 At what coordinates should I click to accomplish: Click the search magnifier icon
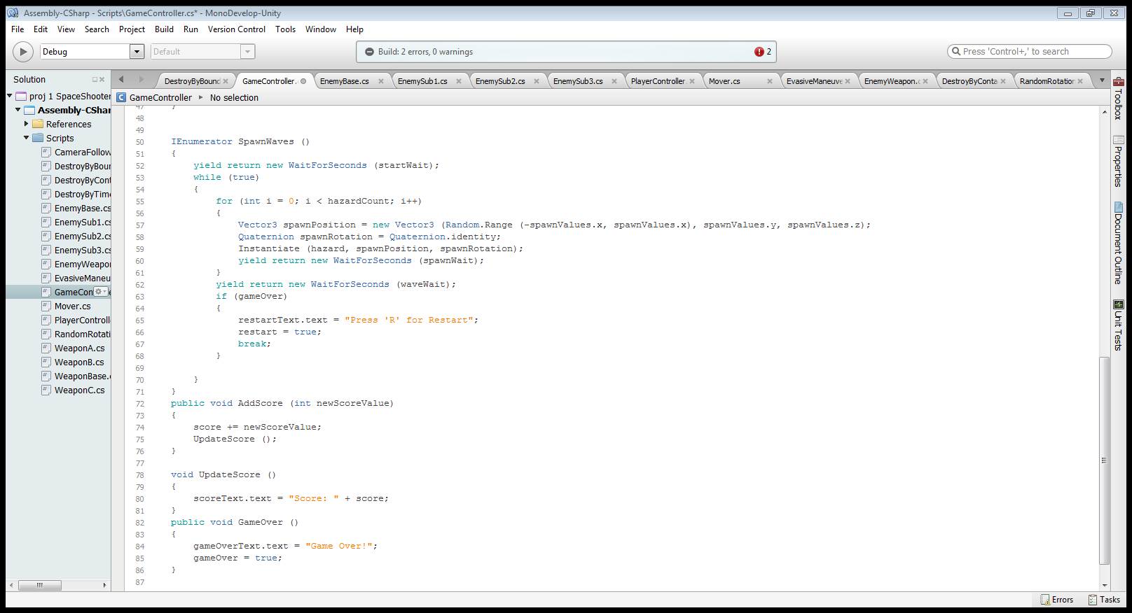click(955, 51)
